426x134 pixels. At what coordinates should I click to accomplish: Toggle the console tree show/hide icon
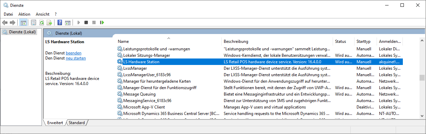pyautogui.click(x=23, y=22)
